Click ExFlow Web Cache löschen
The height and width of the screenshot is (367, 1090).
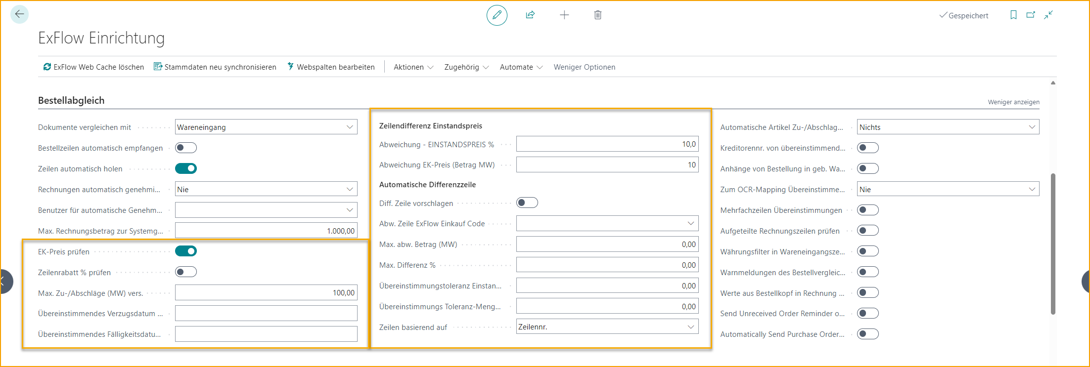pyautogui.click(x=93, y=67)
